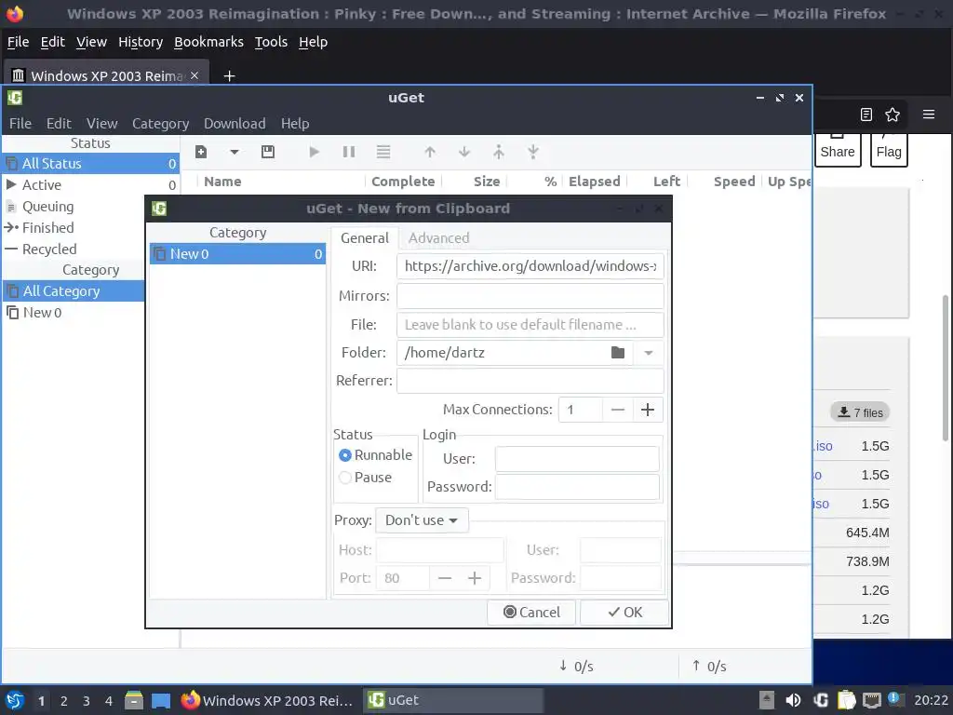Sort list by Name column header
Image resolution: width=953 pixels, height=715 pixels.
pos(222,182)
